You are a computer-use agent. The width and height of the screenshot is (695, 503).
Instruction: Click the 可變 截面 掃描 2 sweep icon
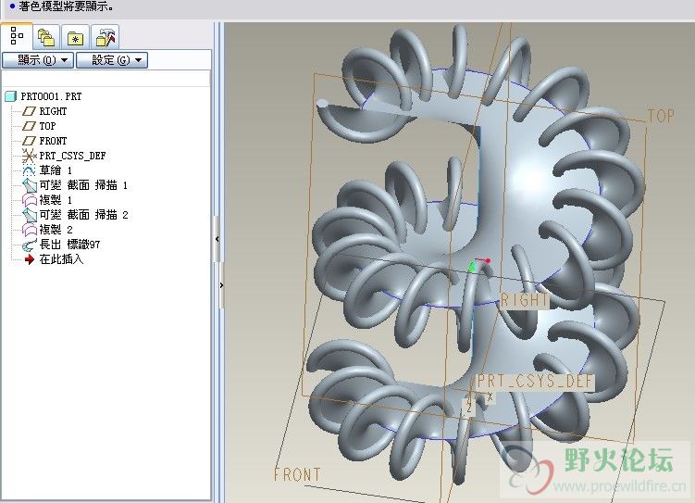(30, 215)
